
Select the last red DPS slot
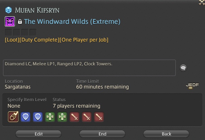(99, 117)
